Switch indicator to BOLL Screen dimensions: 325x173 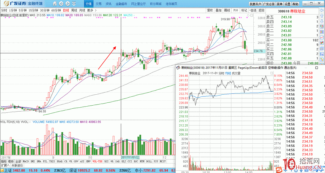(149, 161)
